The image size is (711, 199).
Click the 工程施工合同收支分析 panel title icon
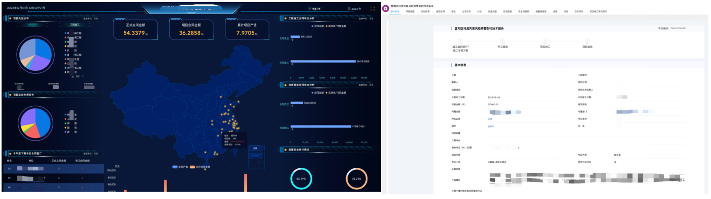tap(285, 18)
